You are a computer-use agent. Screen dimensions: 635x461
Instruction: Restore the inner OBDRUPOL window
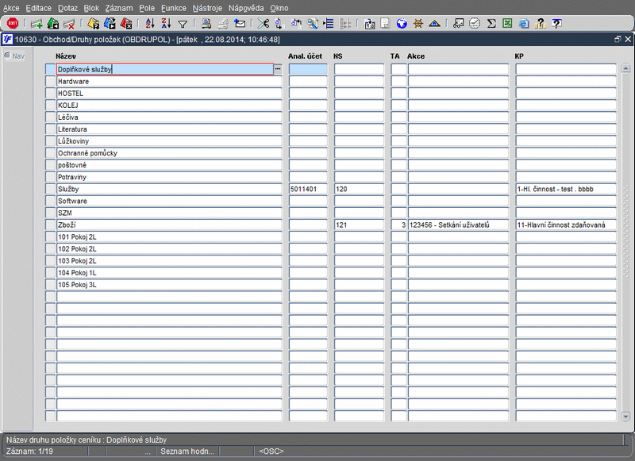pos(618,39)
